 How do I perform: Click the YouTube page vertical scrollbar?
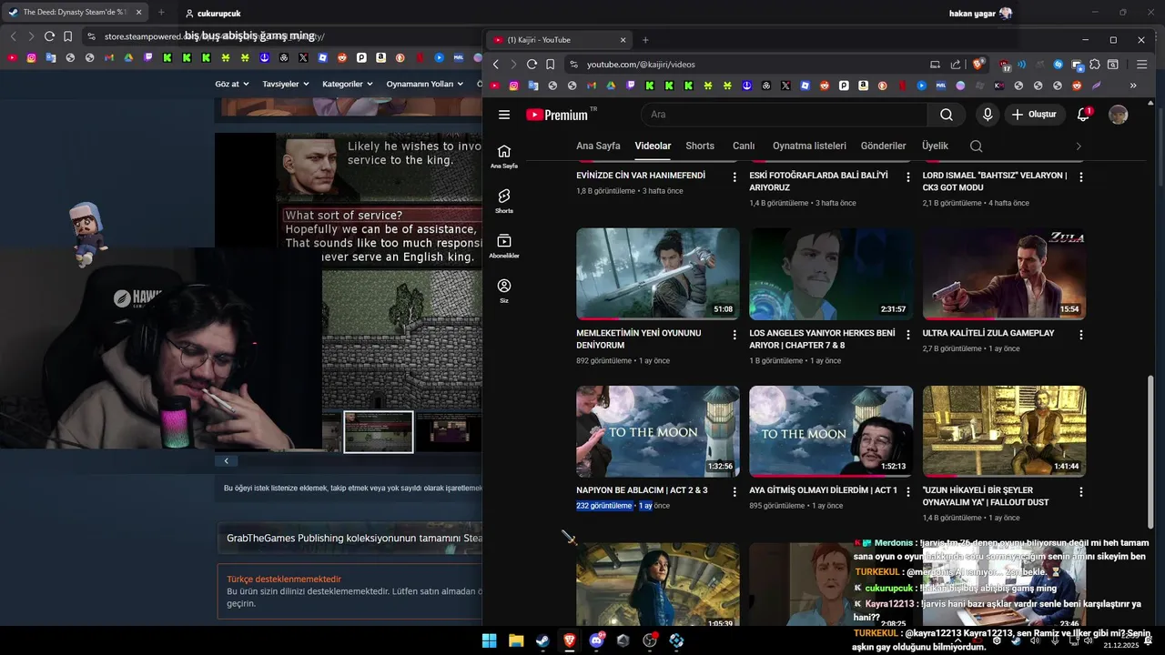click(x=1151, y=451)
